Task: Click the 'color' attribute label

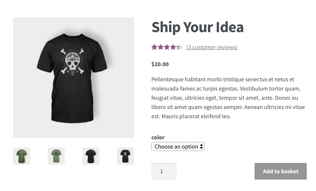Action: coord(158,137)
